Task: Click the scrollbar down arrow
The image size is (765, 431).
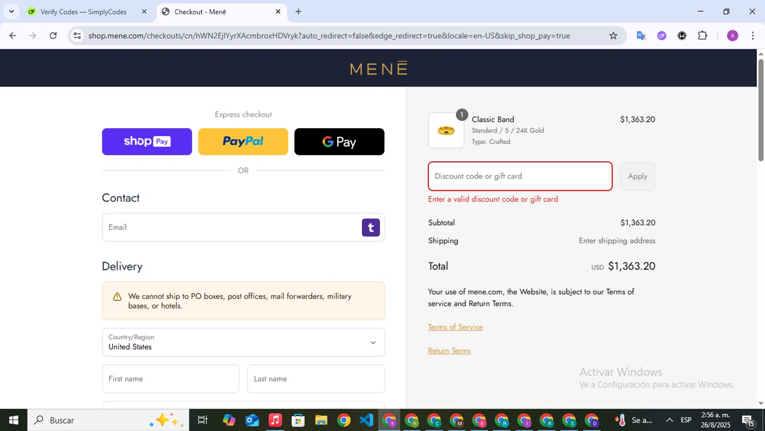Action: click(761, 404)
